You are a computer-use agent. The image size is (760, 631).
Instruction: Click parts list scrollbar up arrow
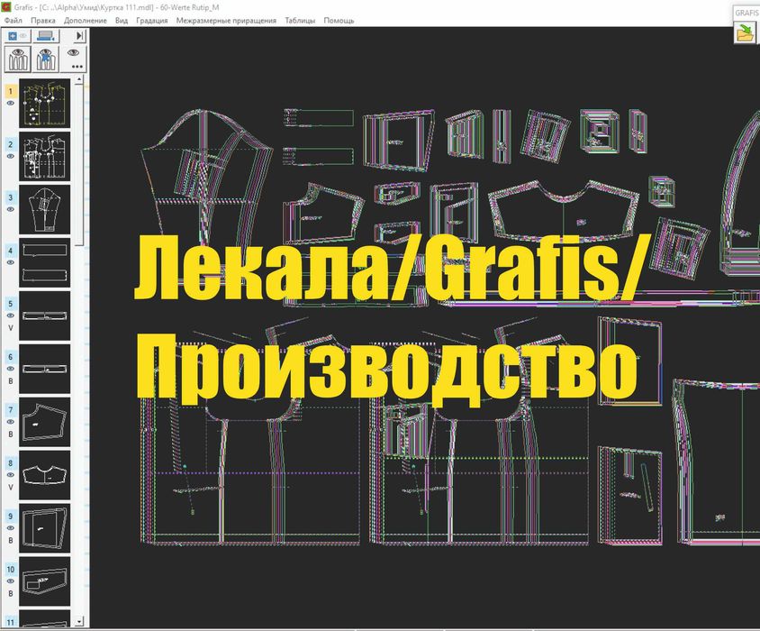[x=79, y=79]
